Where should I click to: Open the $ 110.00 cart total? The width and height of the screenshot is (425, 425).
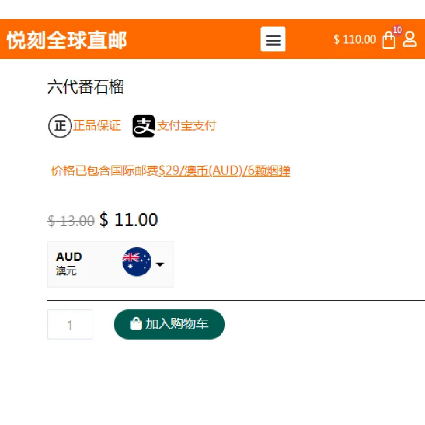[354, 40]
